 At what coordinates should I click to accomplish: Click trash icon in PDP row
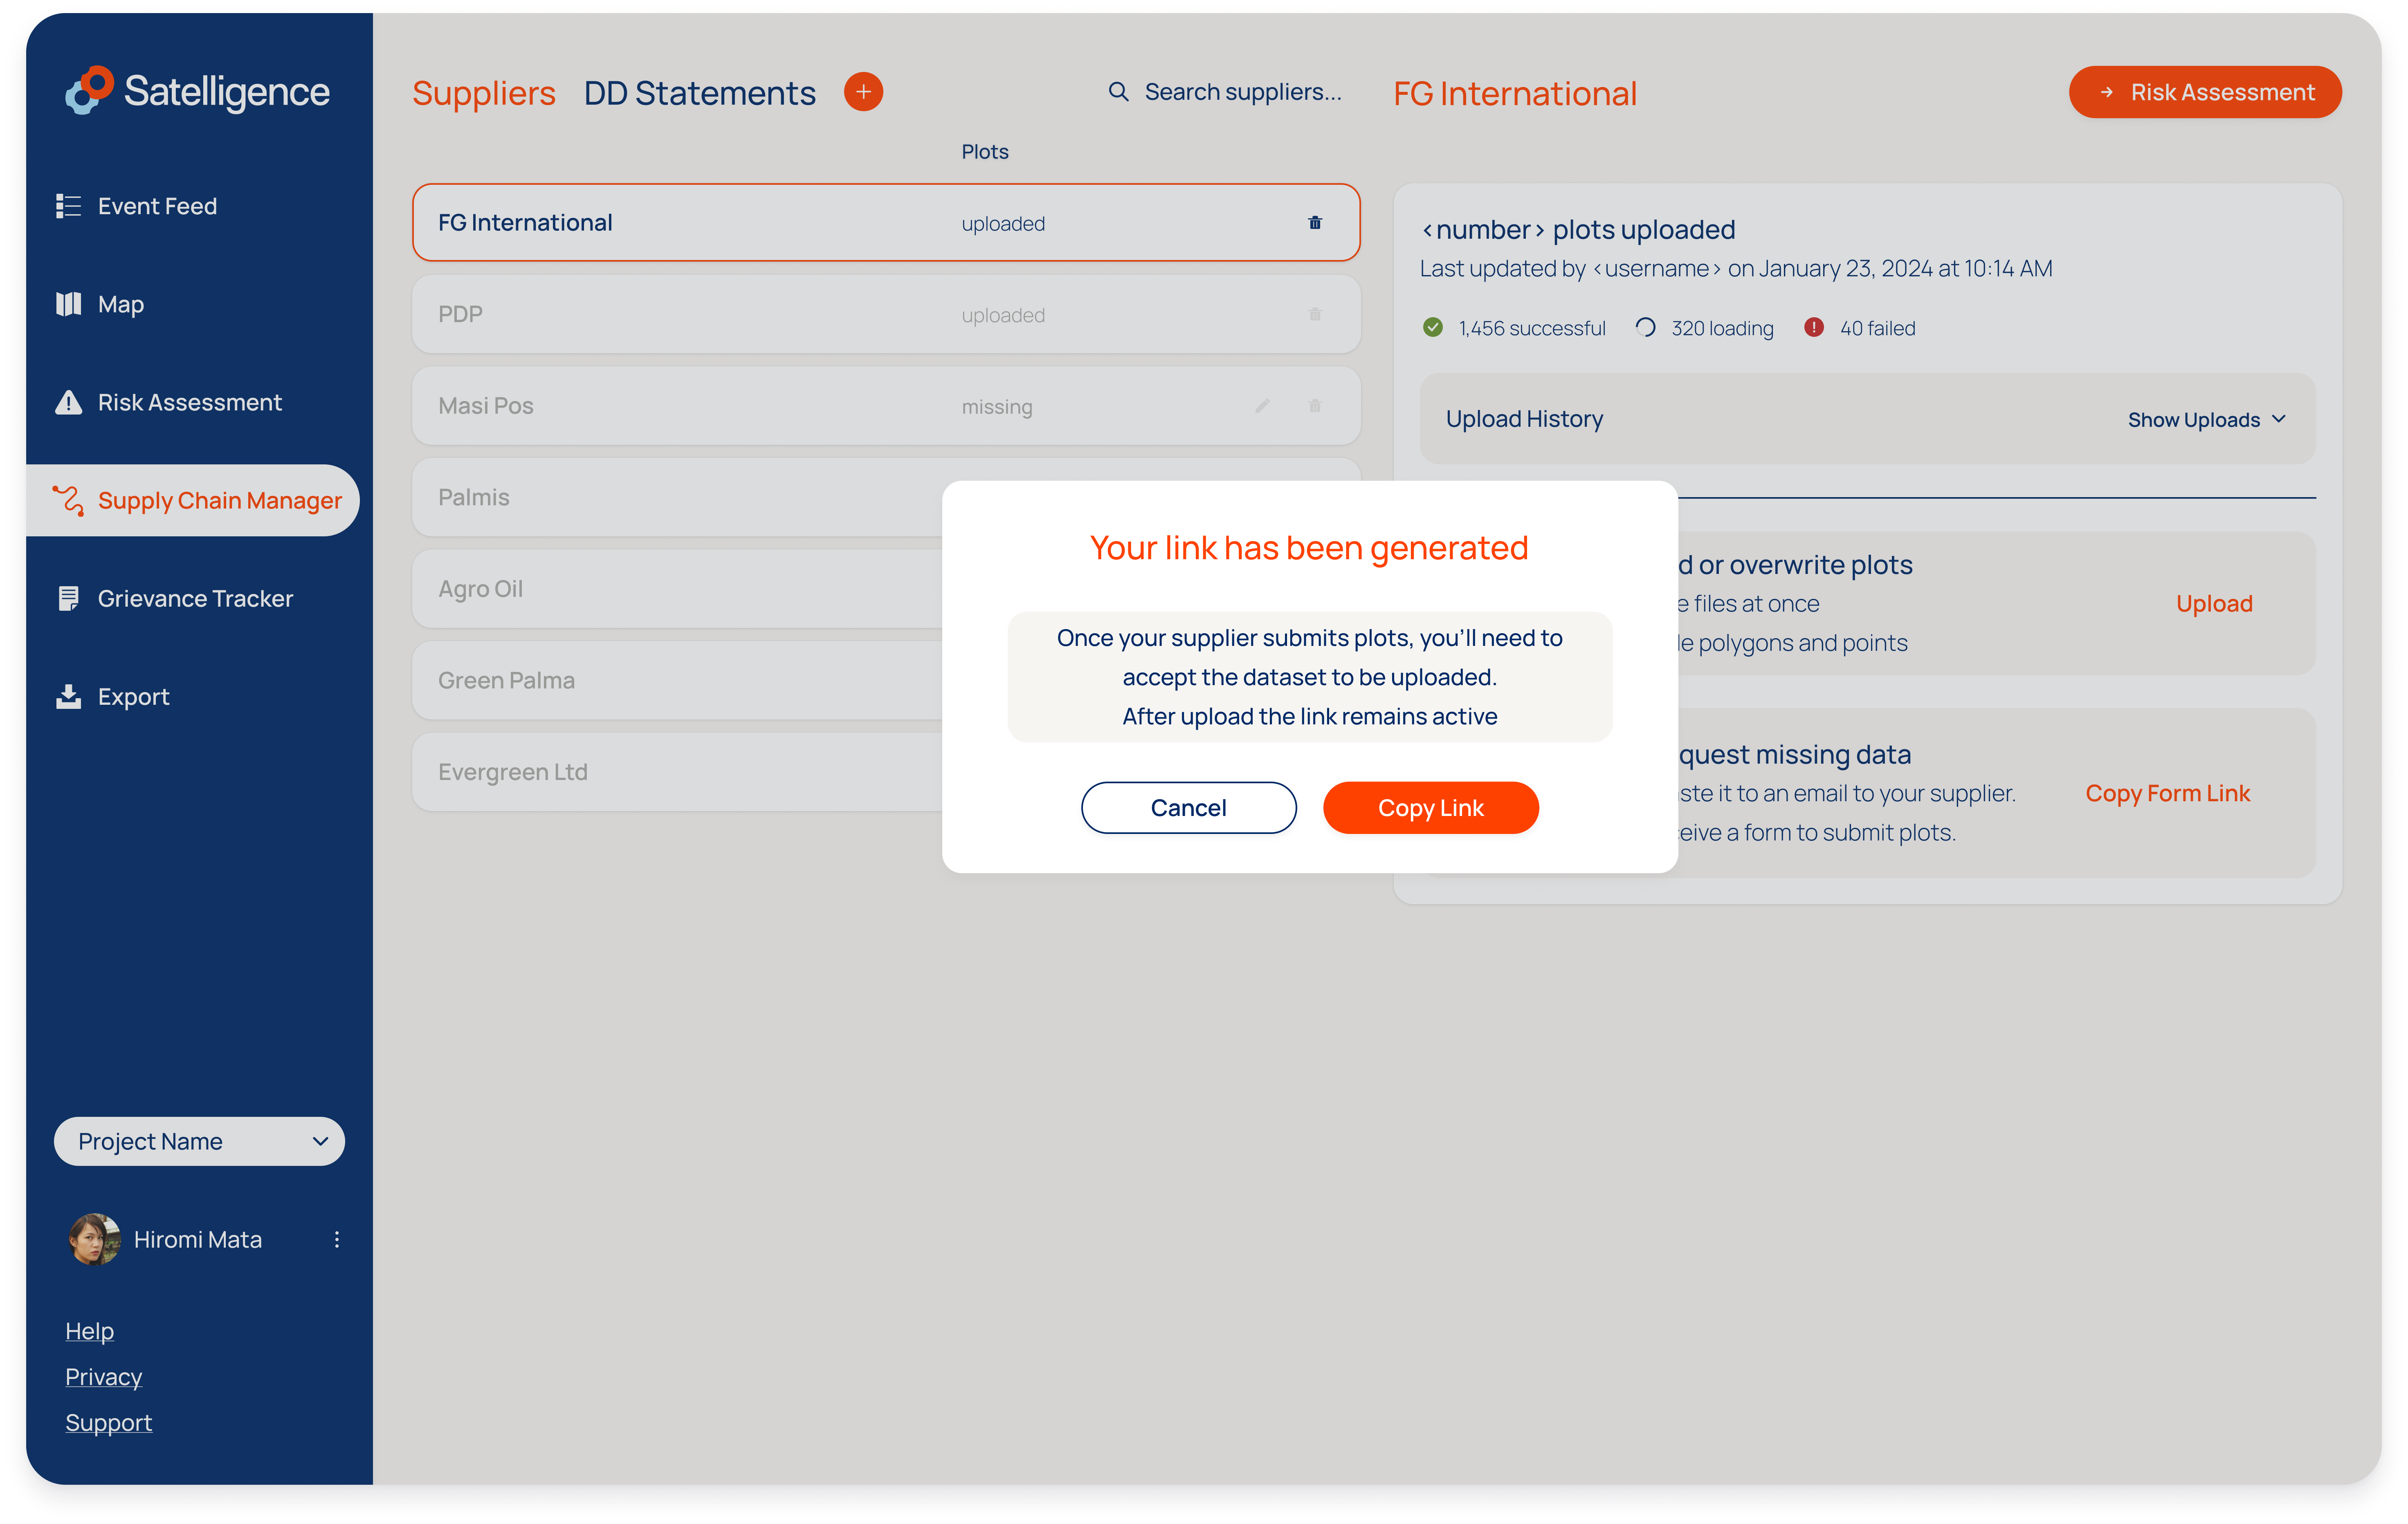1314,315
